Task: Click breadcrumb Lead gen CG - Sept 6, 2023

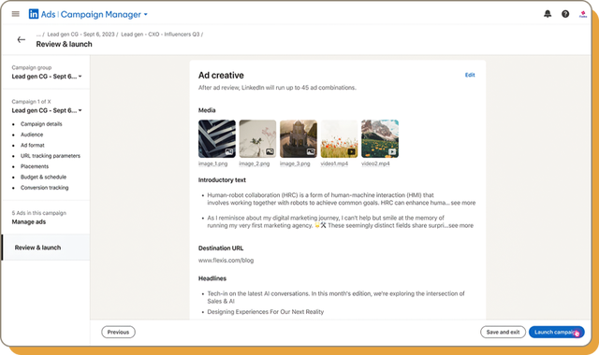Action: [80, 35]
